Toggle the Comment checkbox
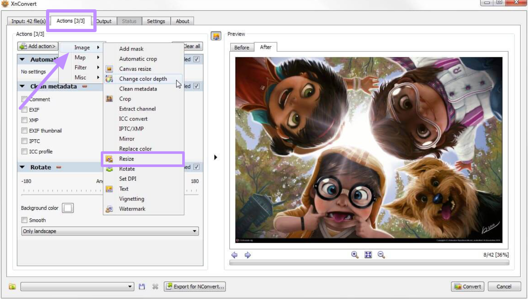The height and width of the screenshot is (299, 528). point(24,99)
